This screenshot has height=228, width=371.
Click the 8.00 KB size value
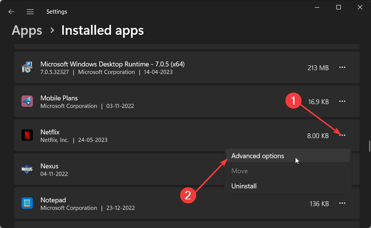coord(318,136)
